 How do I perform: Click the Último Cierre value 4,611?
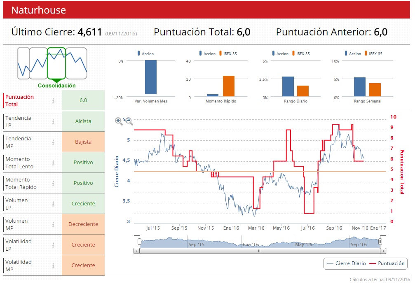90,32
